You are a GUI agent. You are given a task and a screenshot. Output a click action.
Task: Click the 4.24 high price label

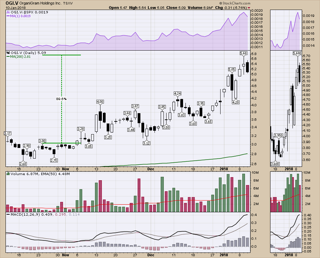tap(178, 94)
